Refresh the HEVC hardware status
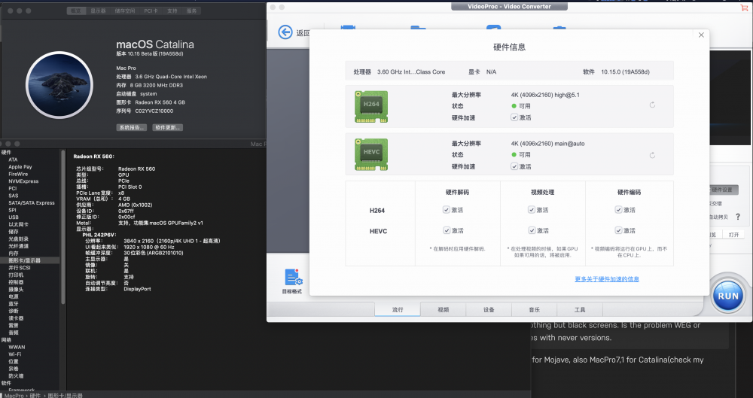Viewport: 753px width, 398px height. pyautogui.click(x=652, y=155)
